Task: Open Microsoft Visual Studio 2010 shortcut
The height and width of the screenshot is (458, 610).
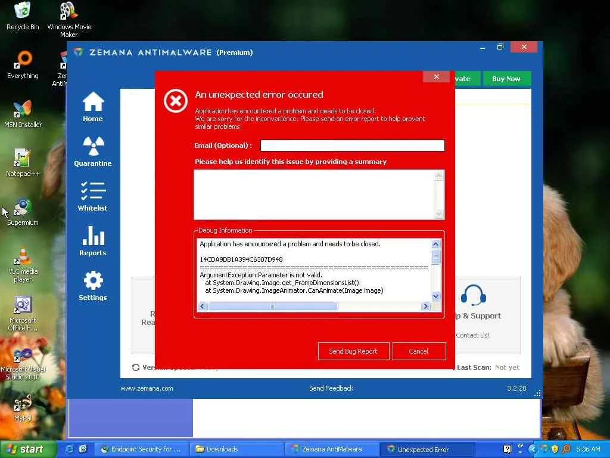Action: [x=23, y=363]
